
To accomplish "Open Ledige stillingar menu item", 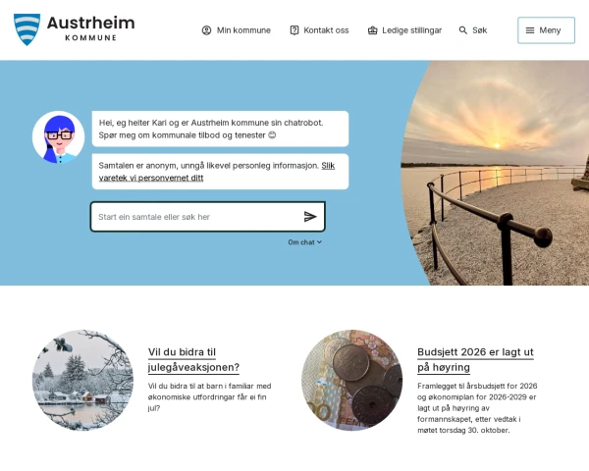I will pyautogui.click(x=404, y=30).
